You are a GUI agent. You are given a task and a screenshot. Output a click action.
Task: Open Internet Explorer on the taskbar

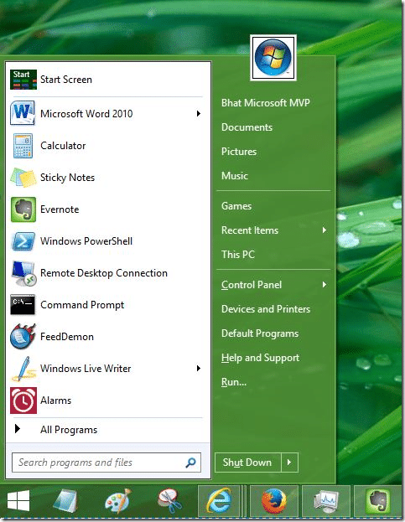point(219,501)
